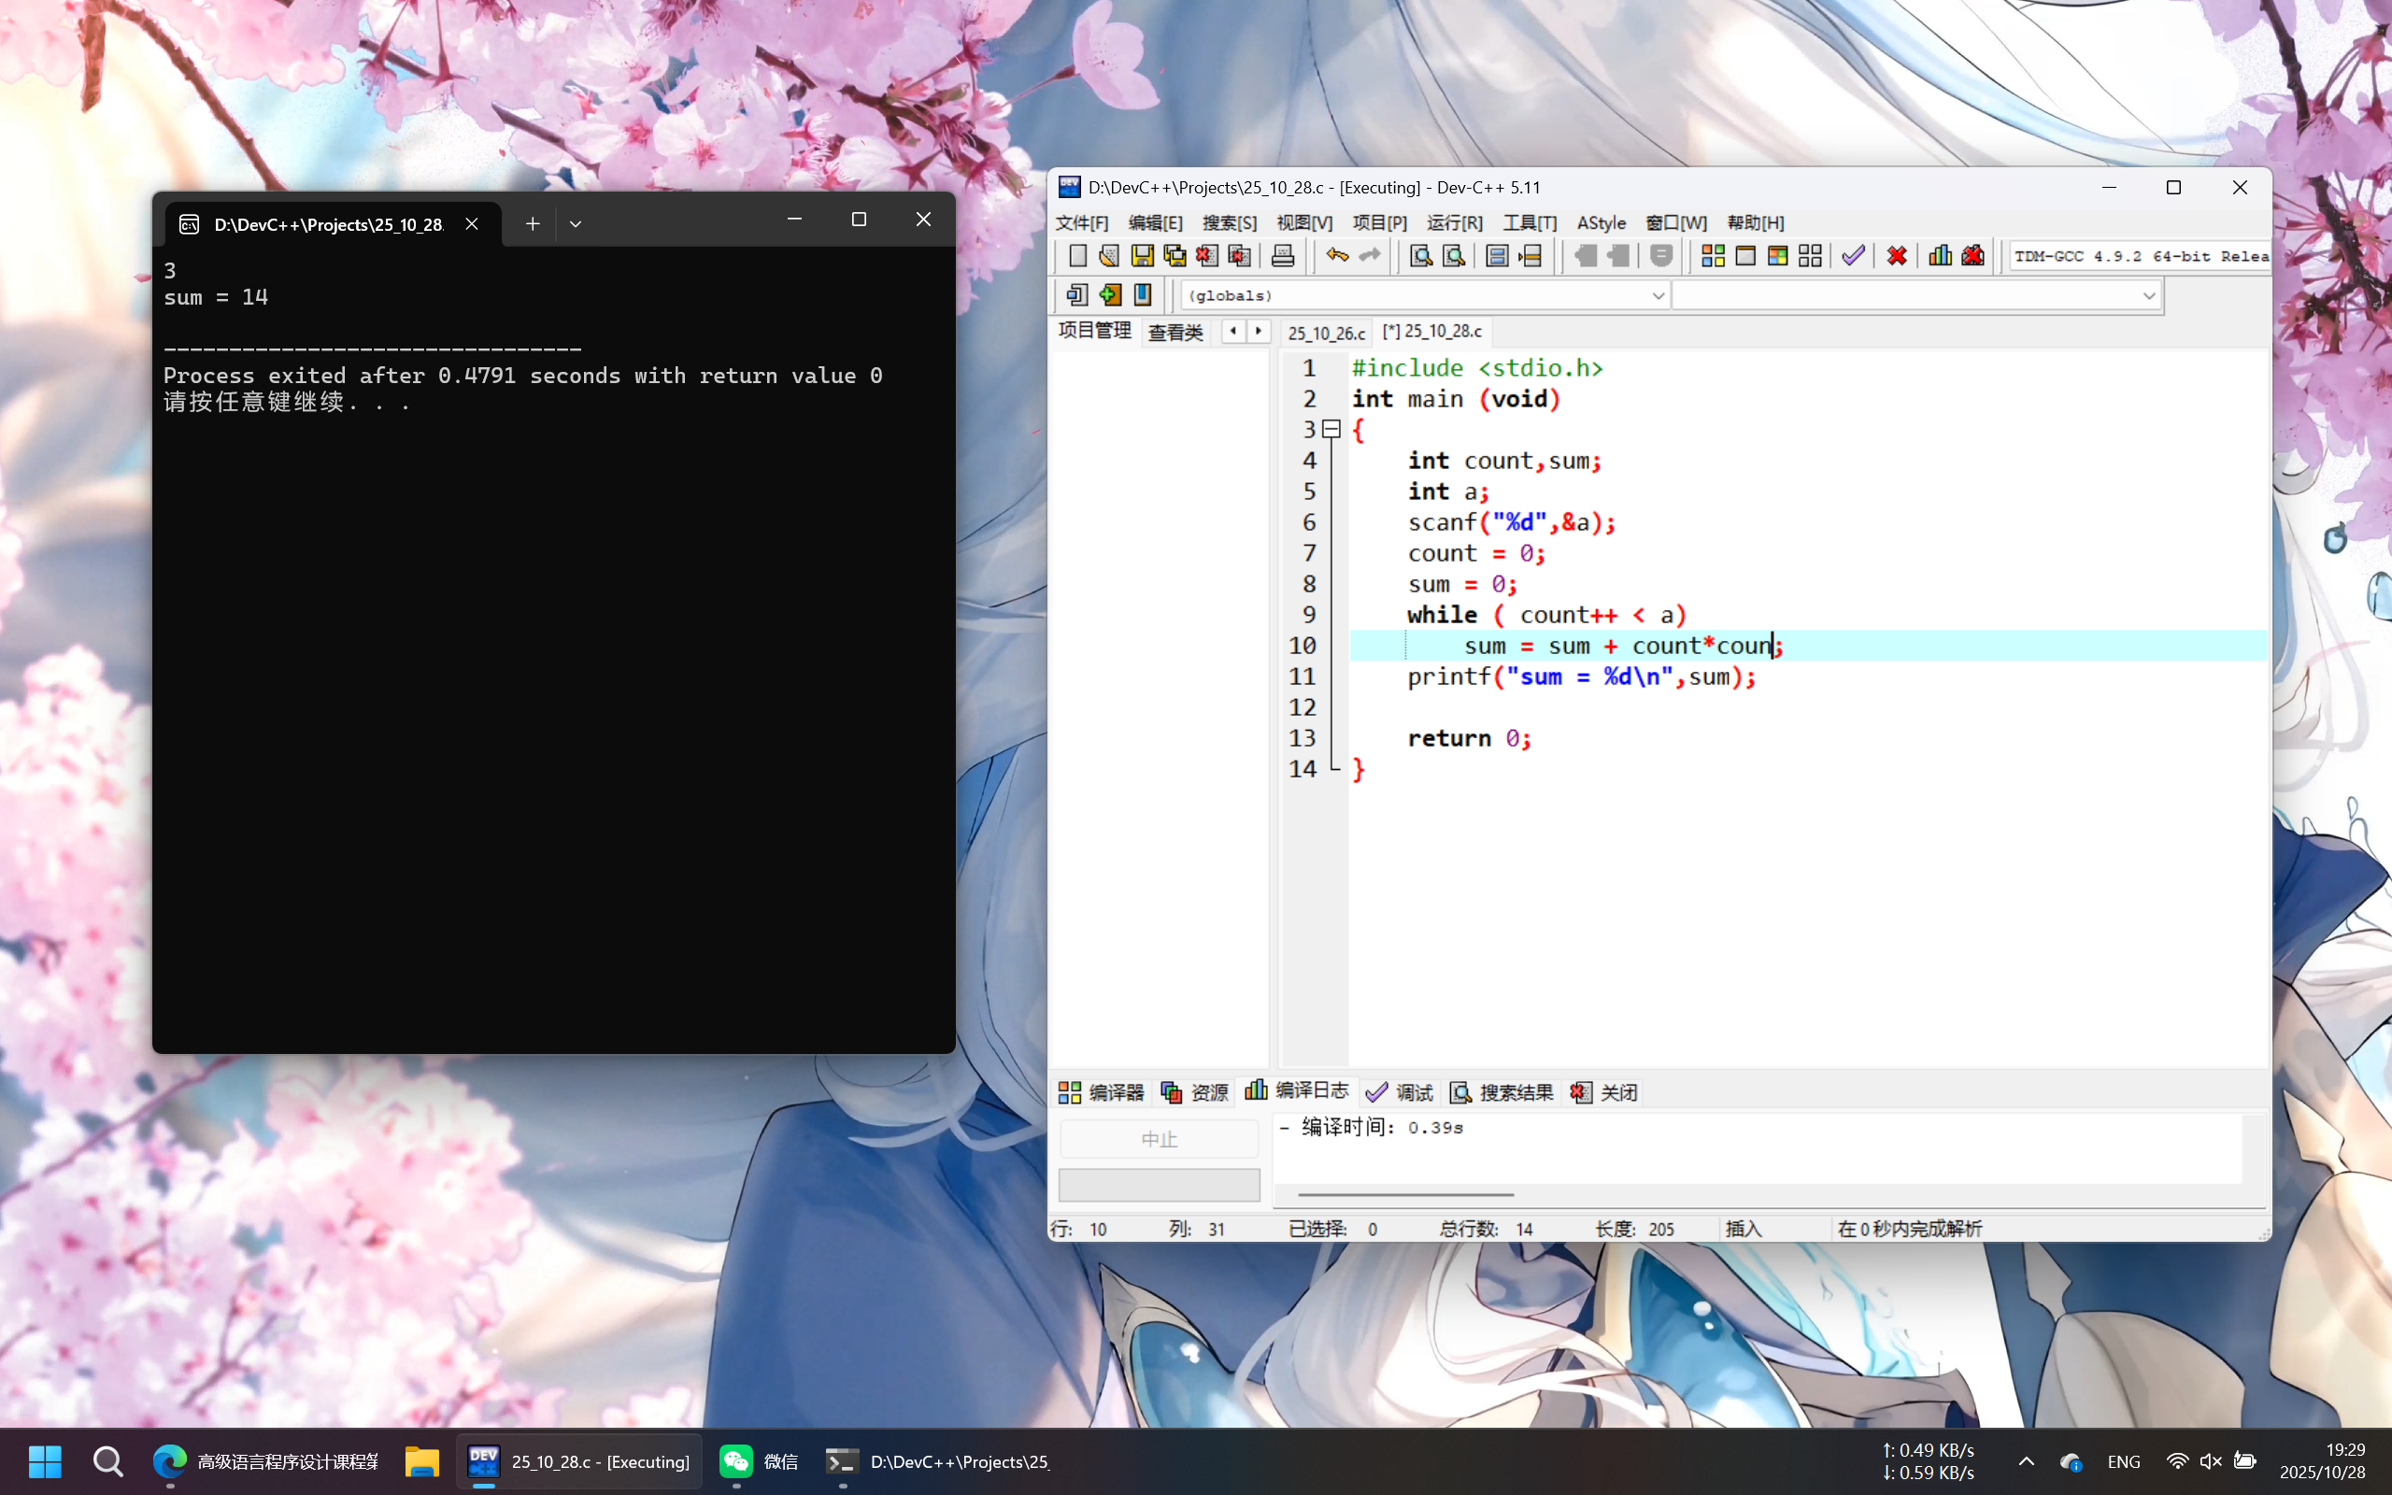This screenshot has height=1495, width=2392.
Task: Click the Print toolbar icon
Action: (1282, 256)
